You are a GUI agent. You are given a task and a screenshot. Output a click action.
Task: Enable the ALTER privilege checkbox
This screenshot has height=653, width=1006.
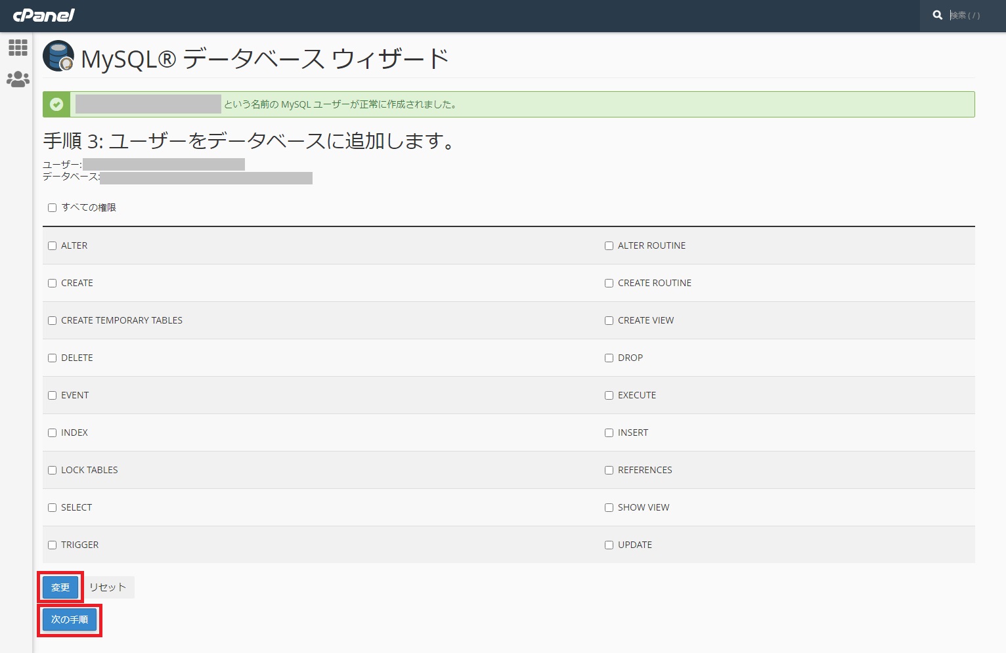(x=52, y=245)
